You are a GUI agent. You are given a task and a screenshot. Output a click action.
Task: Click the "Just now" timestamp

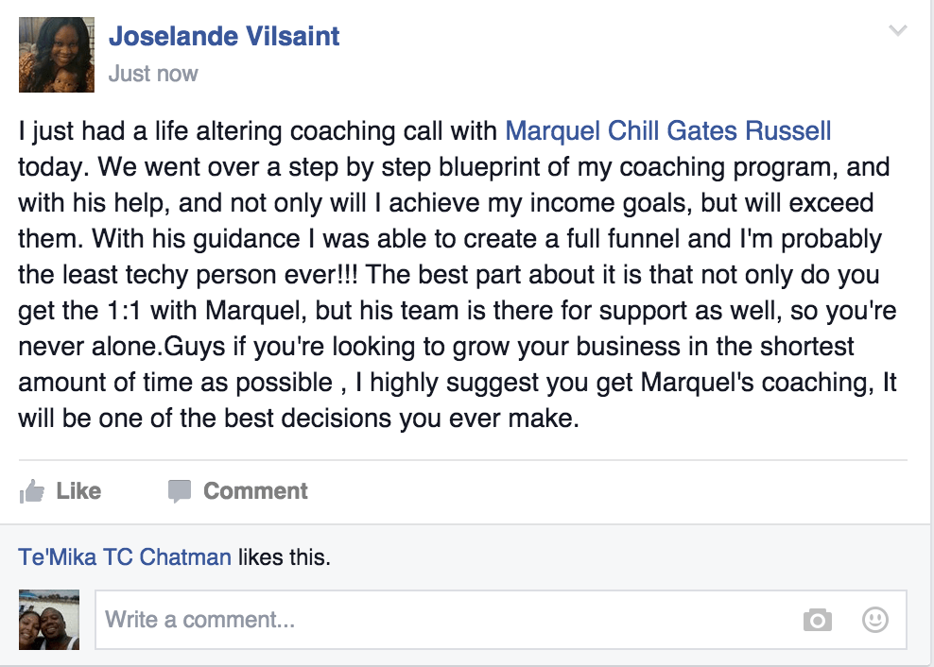(x=153, y=73)
